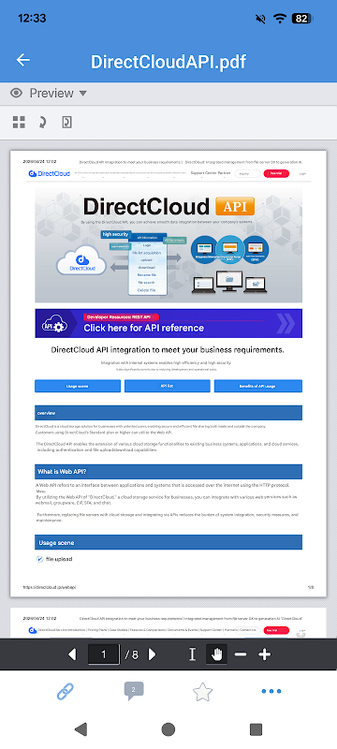Mark the file as favorite with the star
This screenshot has height=749, width=337.
click(x=202, y=691)
